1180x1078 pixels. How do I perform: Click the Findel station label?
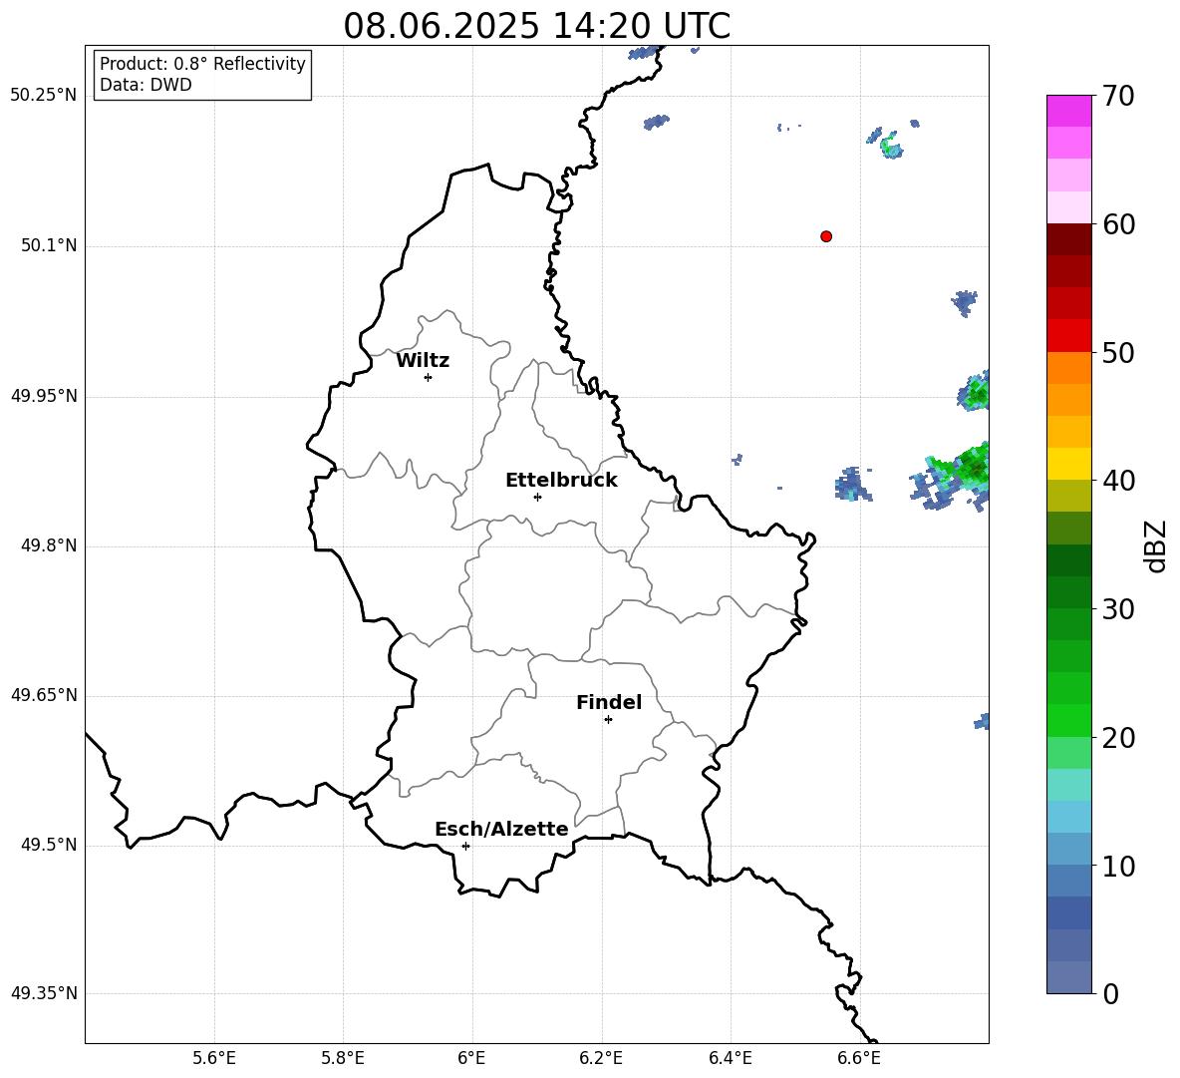609,702
